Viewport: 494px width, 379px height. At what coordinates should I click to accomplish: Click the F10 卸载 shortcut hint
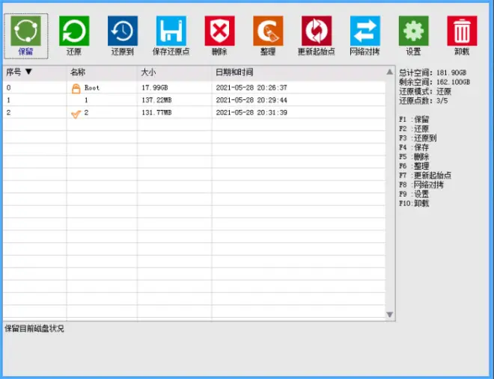coord(414,203)
